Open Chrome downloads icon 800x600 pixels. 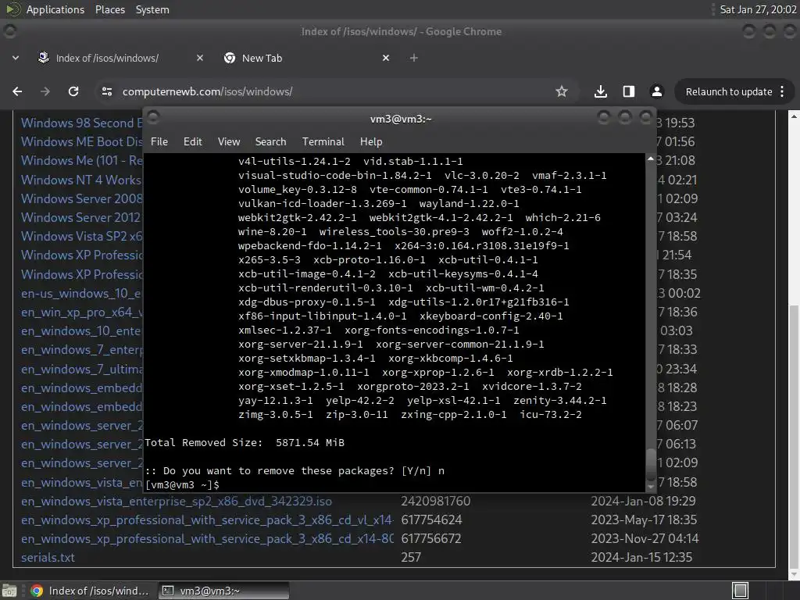point(601,91)
